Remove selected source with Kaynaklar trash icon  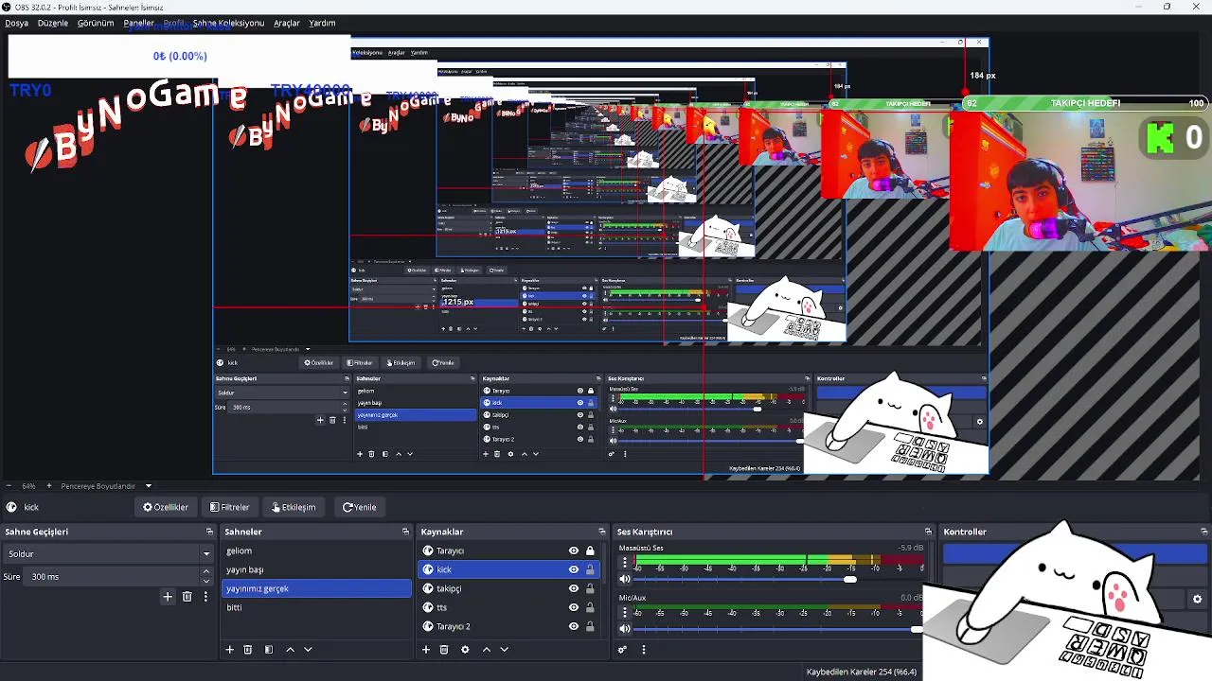[x=444, y=650]
